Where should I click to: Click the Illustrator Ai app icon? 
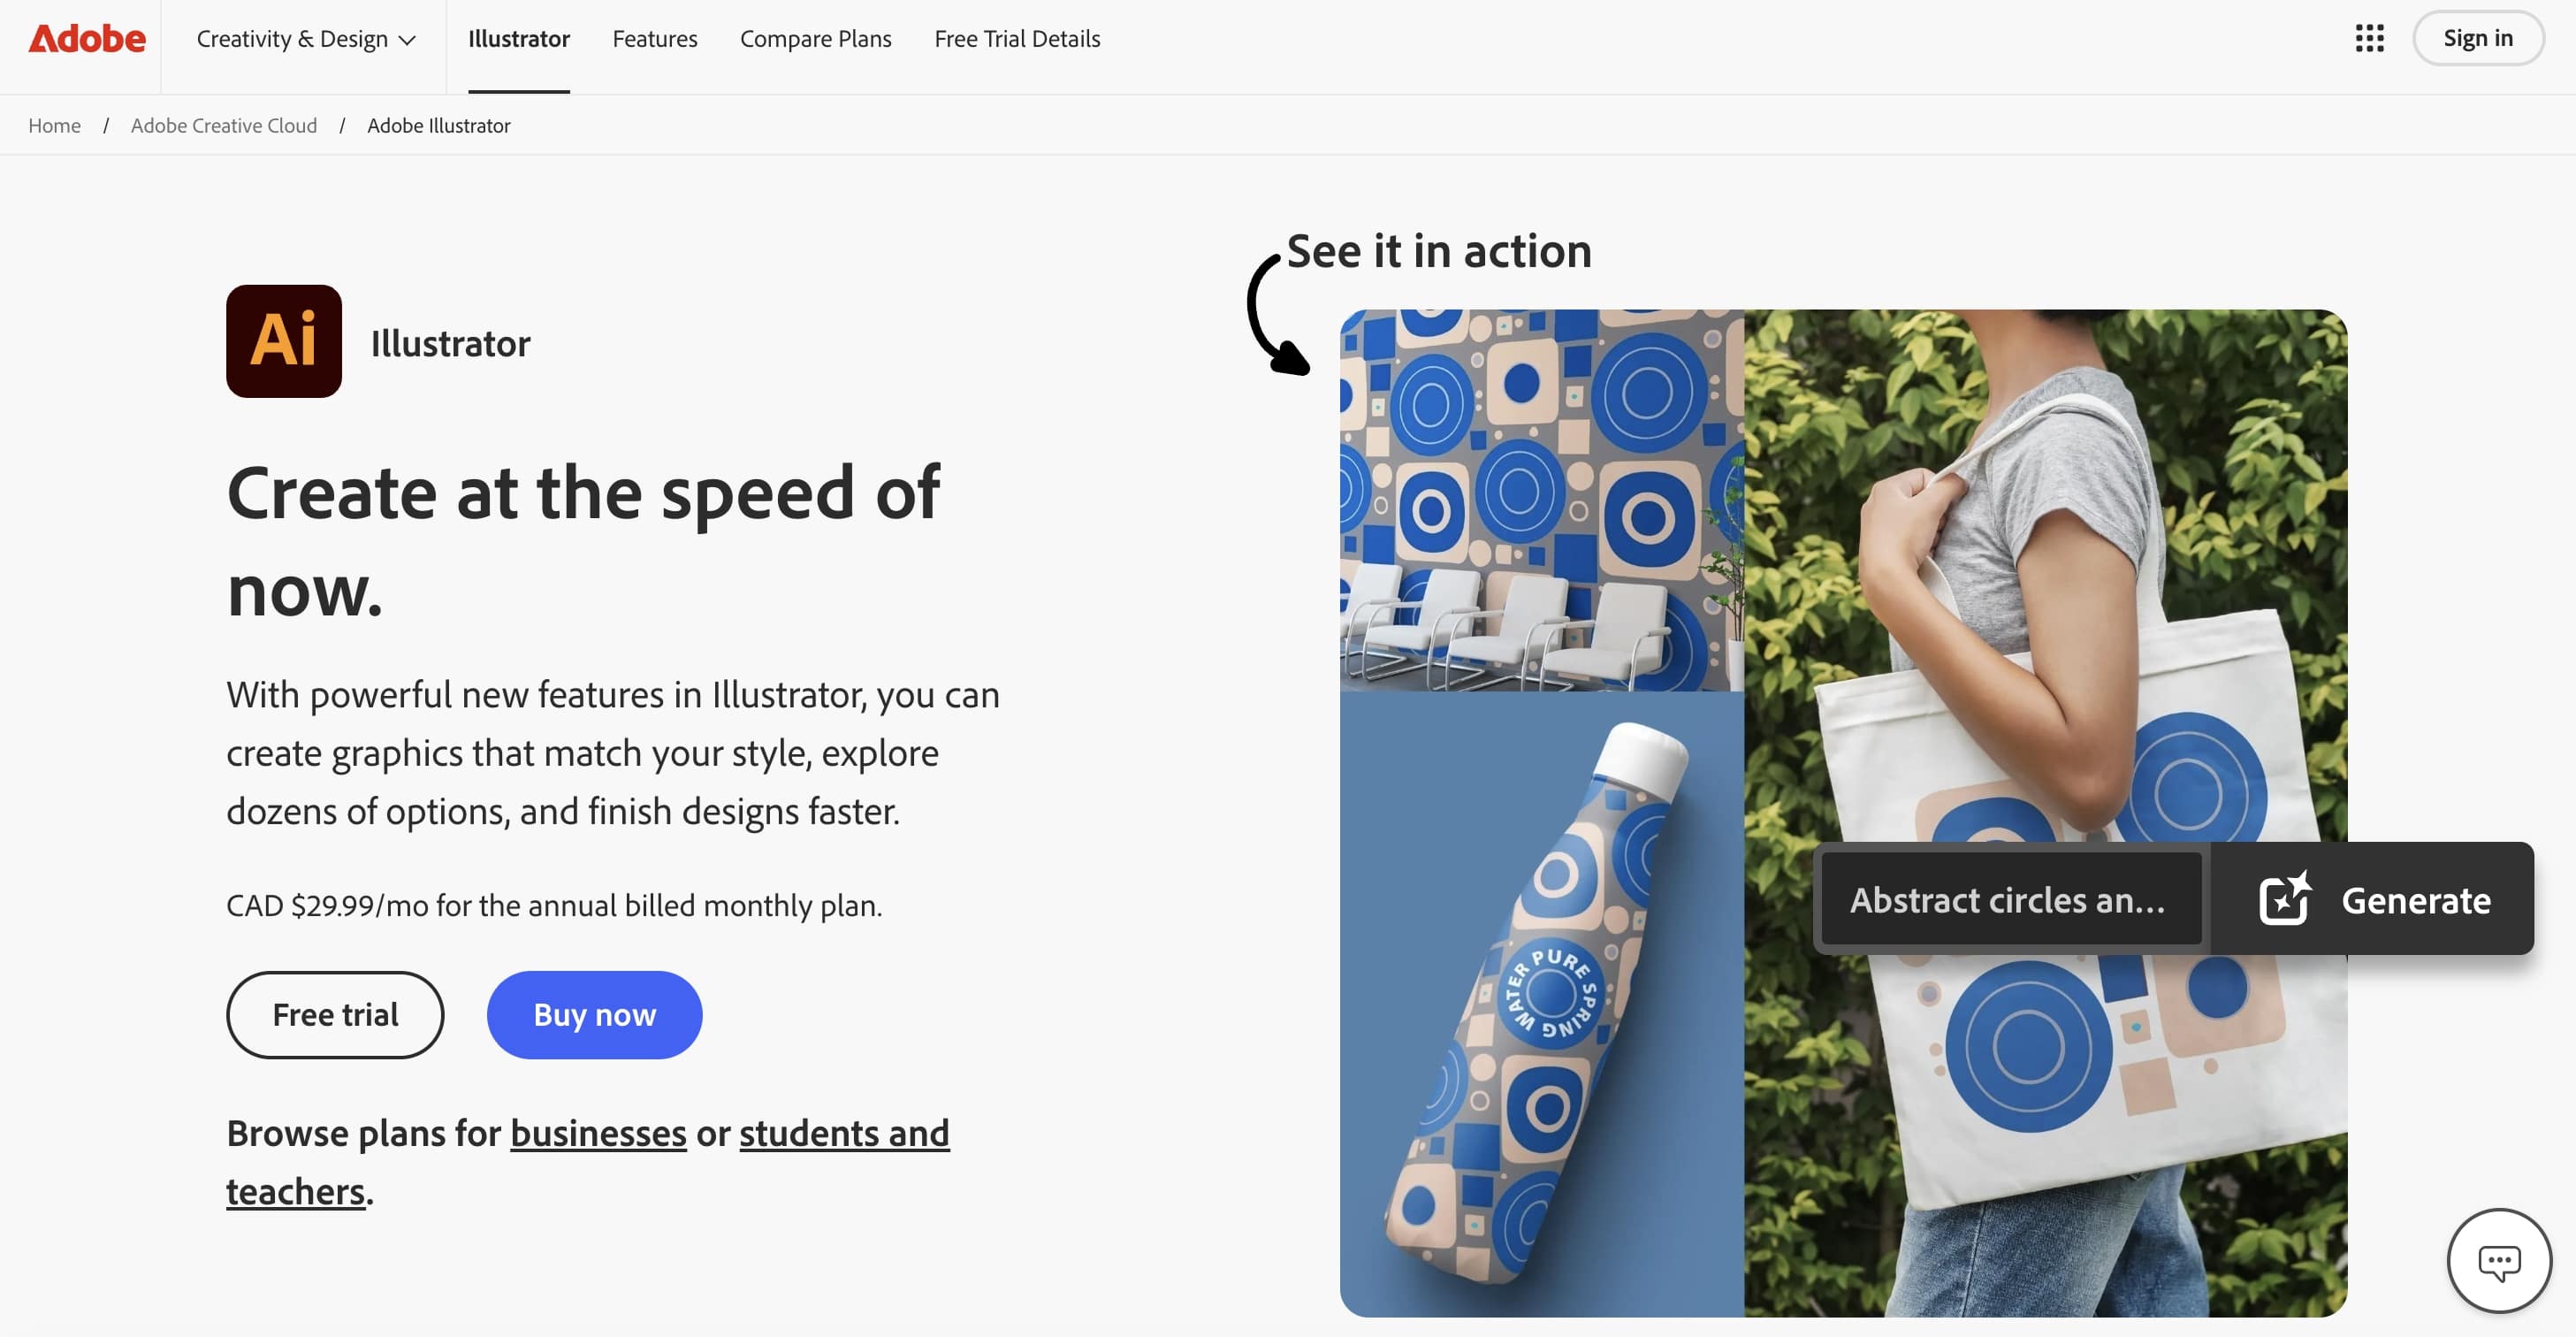pos(284,341)
